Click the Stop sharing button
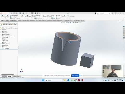The width and height of the screenshot is (125, 94). (x=75, y=76)
